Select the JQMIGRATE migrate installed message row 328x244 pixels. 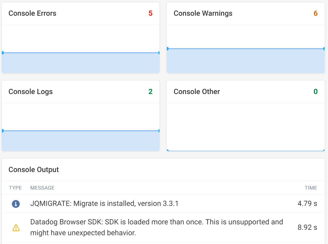(x=121, y=203)
